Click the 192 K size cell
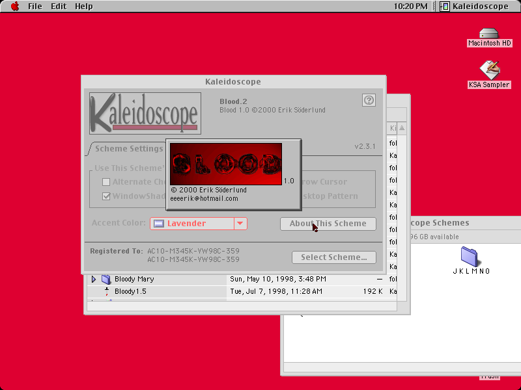The width and height of the screenshot is (521, 390). [x=373, y=291]
